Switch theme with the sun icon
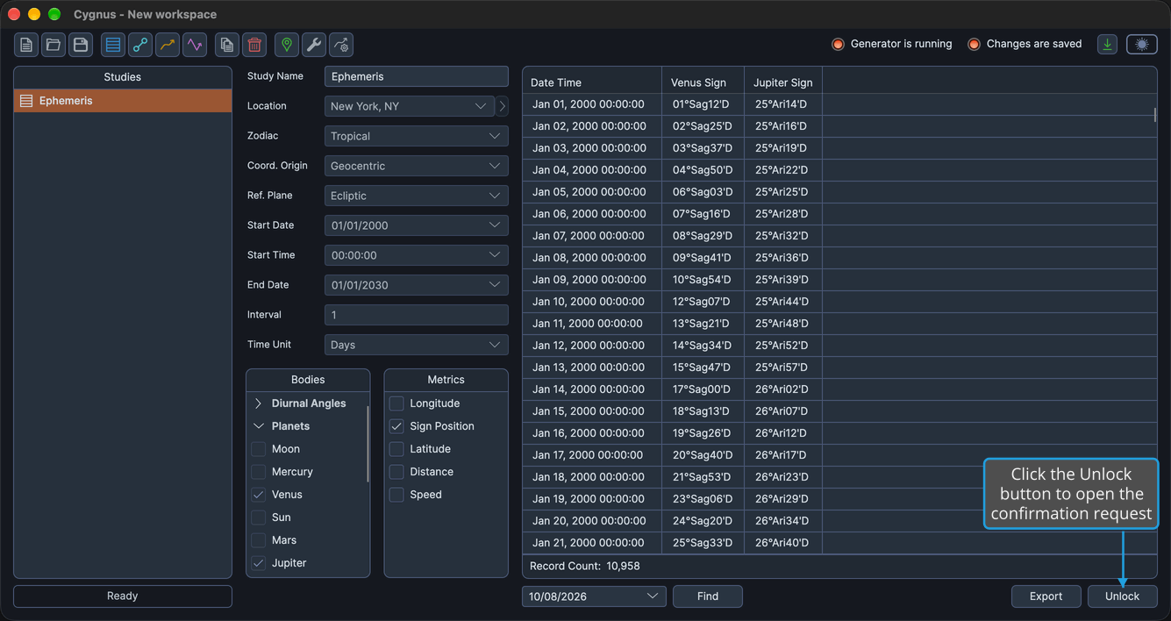1171x621 pixels. (x=1142, y=44)
